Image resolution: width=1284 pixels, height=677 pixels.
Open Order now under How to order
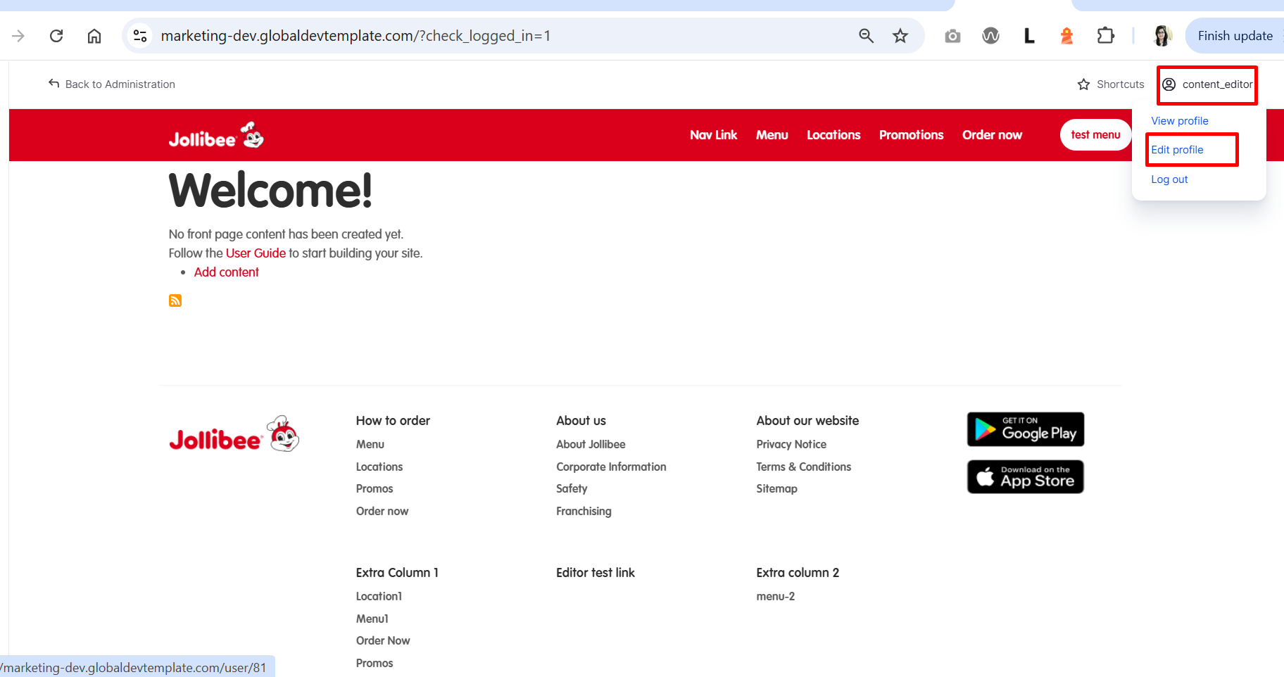(382, 512)
